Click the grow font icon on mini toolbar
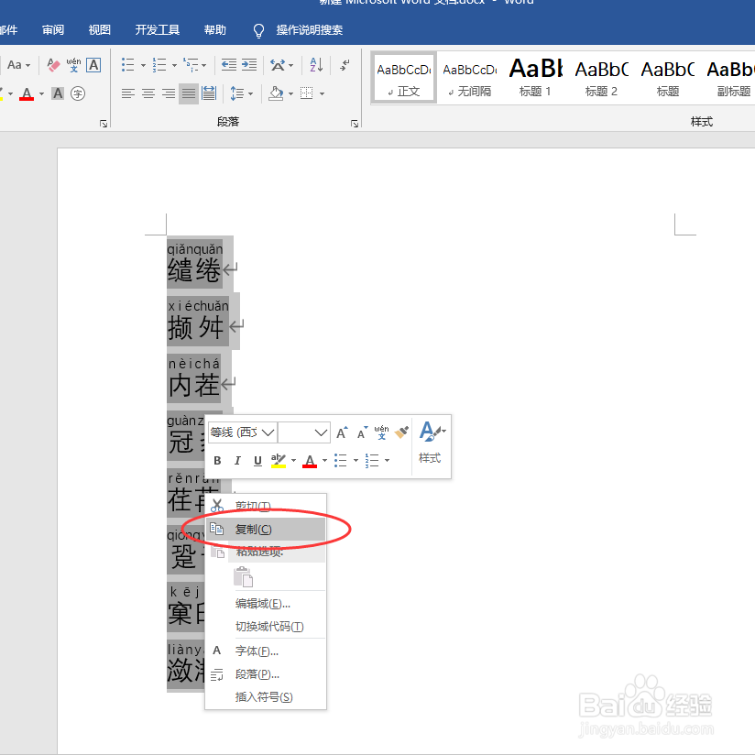Screen dimensions: 755x755 click(x=342, y=432)
